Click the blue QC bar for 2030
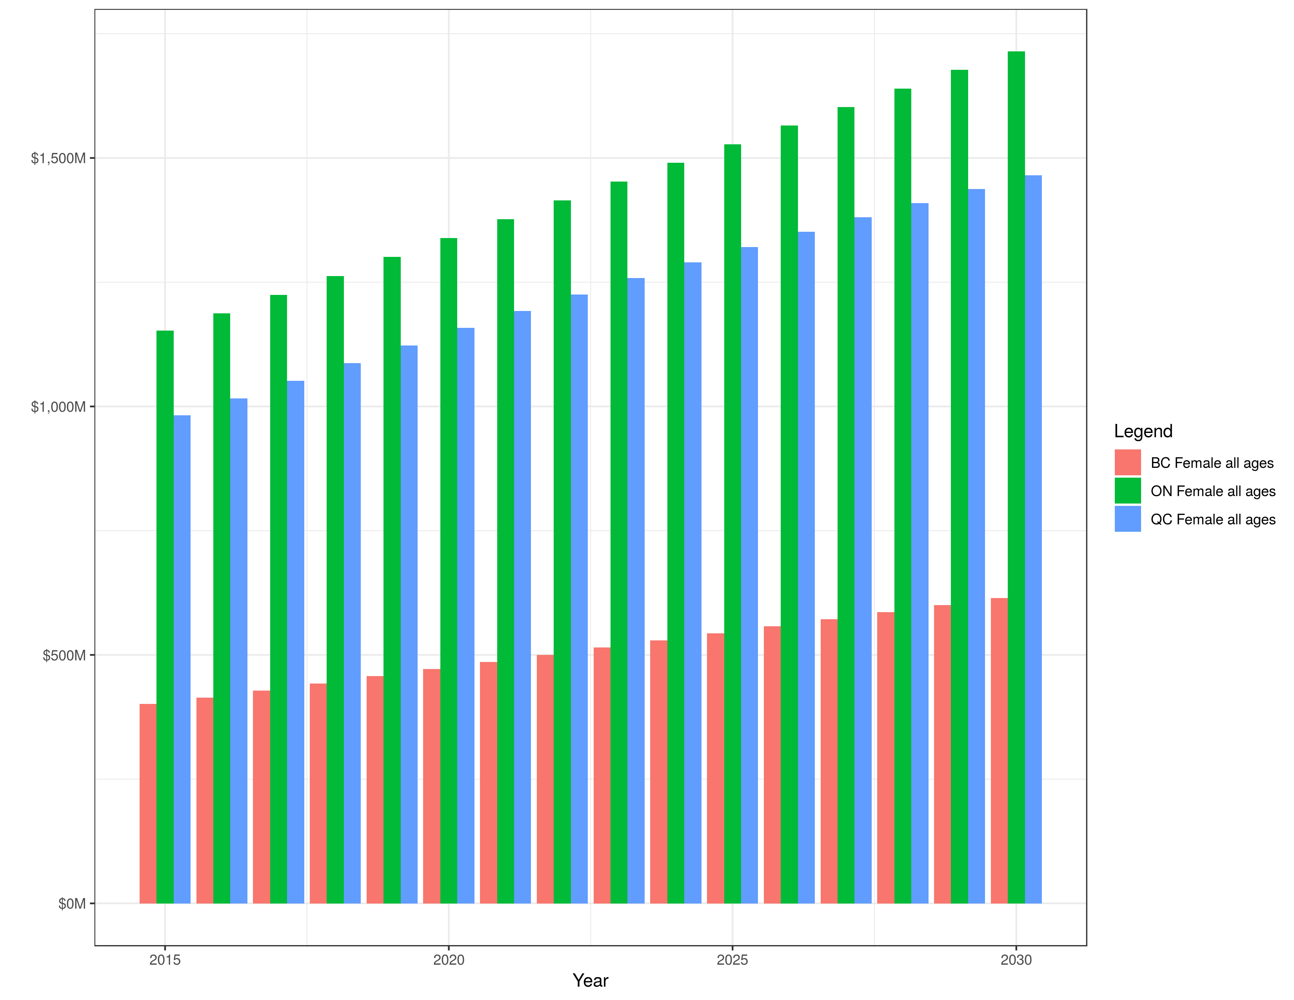The height and width of the screenshot is (1000, 1294). pos(1033,539)
